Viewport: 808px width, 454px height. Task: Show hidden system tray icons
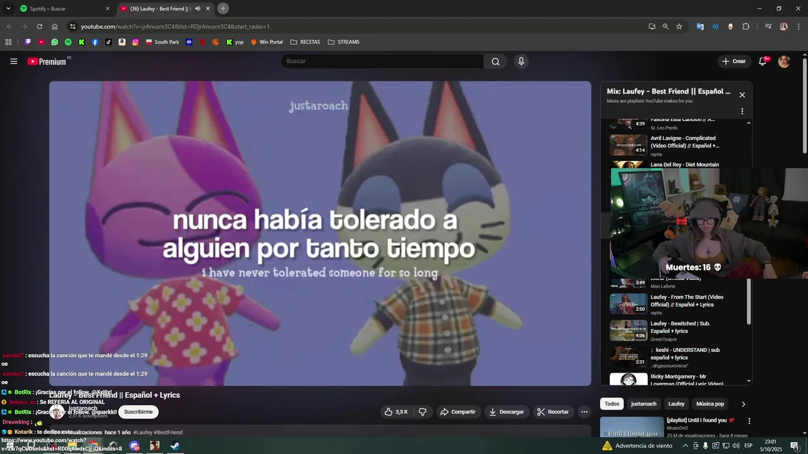click(x=686, y=446)
